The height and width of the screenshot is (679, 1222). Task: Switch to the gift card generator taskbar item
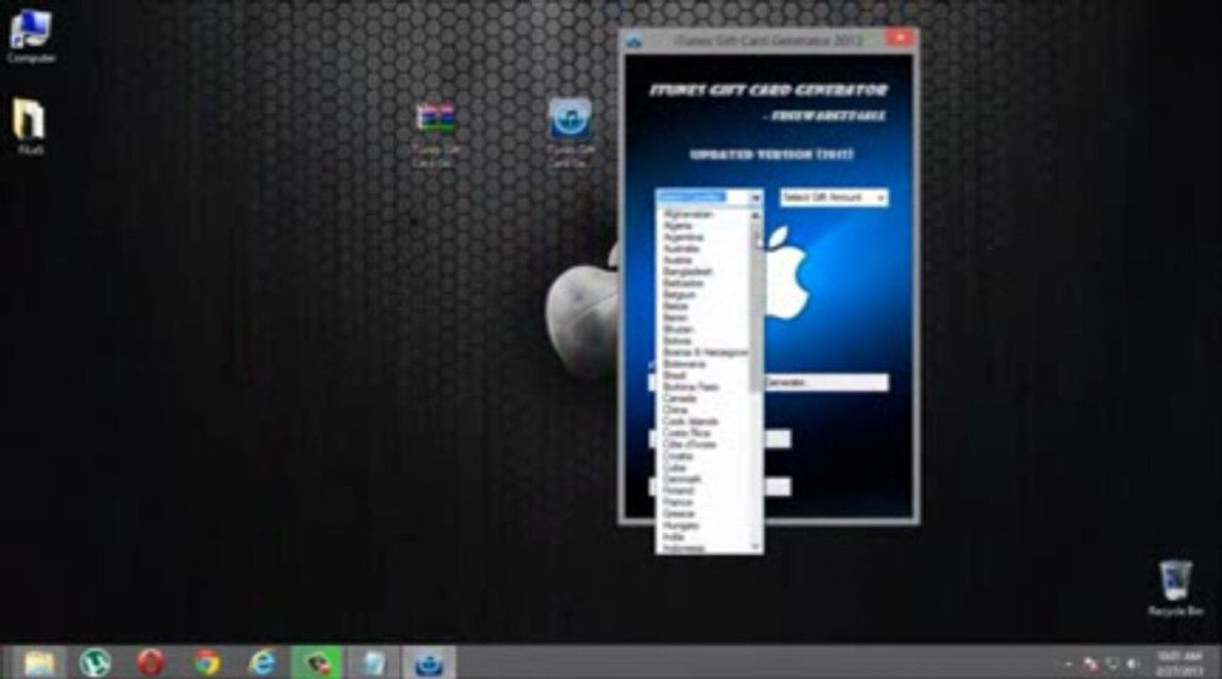429,663
